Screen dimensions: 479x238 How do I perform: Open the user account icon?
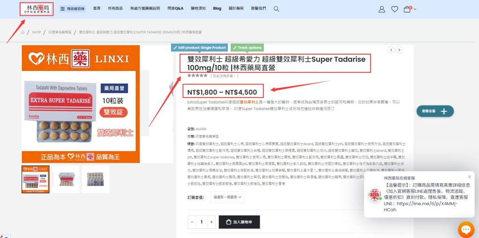click(382, 9)
